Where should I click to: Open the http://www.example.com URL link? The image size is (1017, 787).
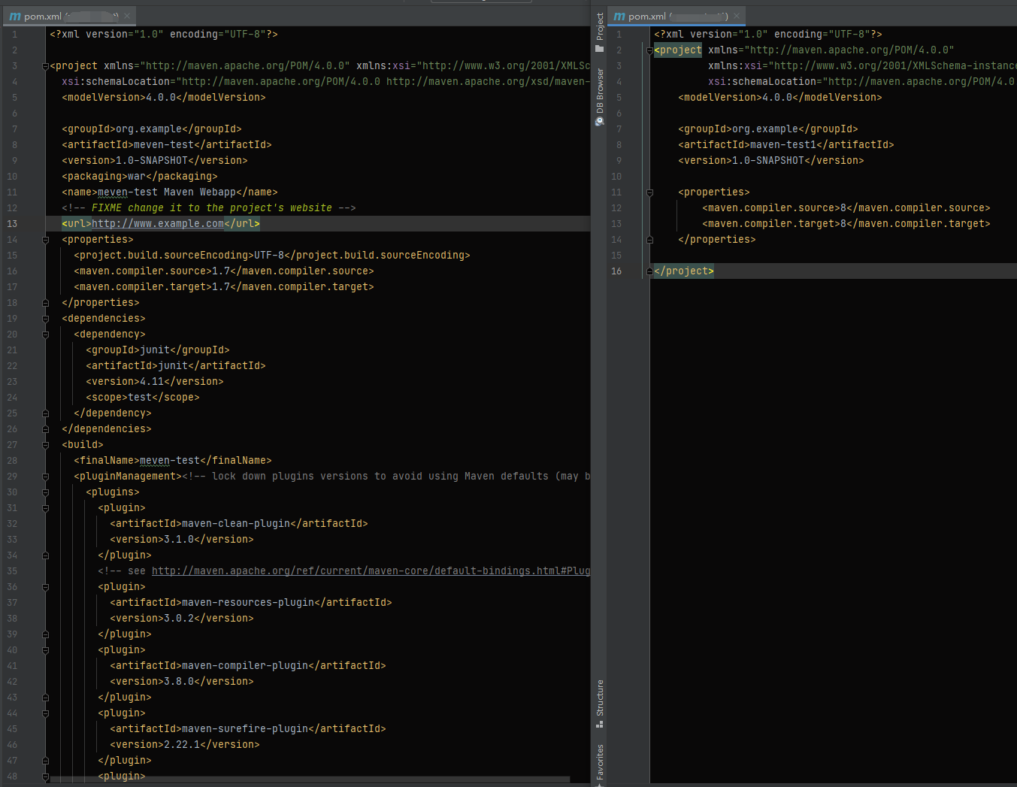point(158,224)
